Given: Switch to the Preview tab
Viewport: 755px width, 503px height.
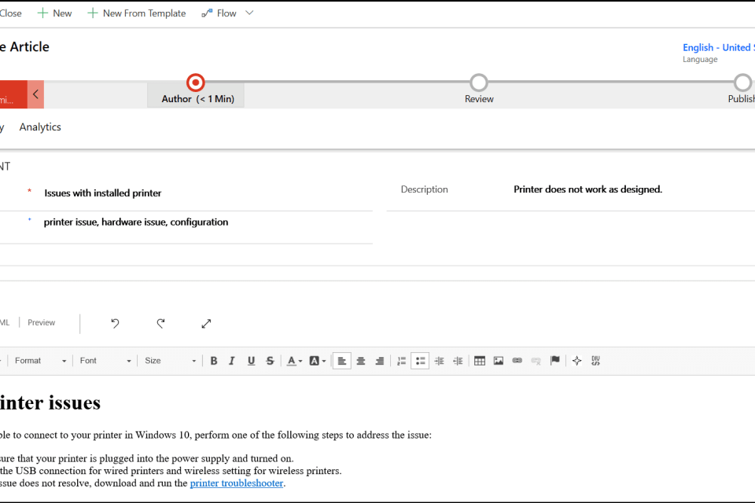Looking at the screenshot, I should pos(41,322).
